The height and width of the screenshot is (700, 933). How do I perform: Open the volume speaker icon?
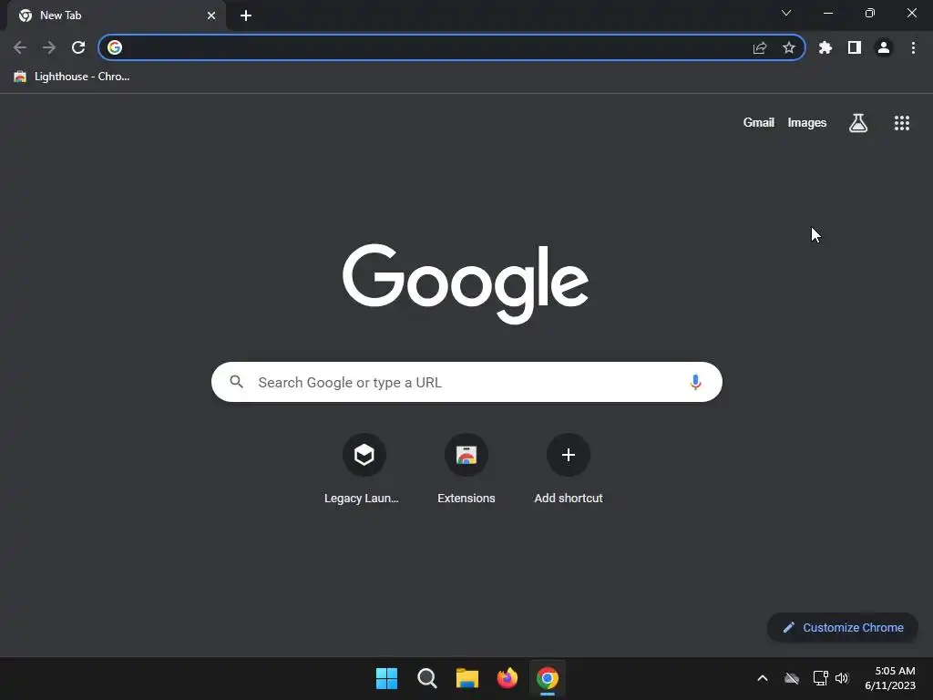[x=842, y=678]
